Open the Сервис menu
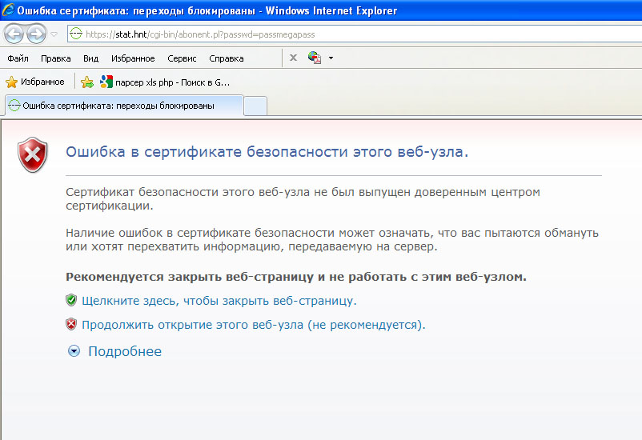The height and width of the screenshot is (440, 642). point(183,58)
